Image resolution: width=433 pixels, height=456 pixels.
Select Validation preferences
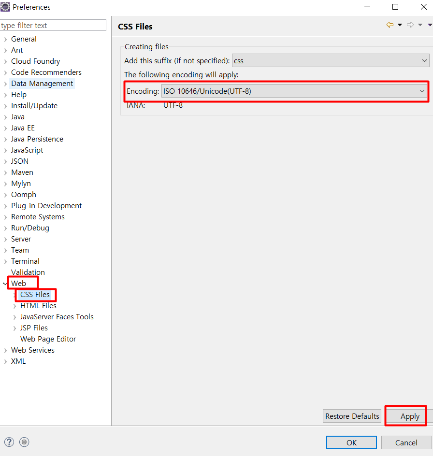[28, 272]
